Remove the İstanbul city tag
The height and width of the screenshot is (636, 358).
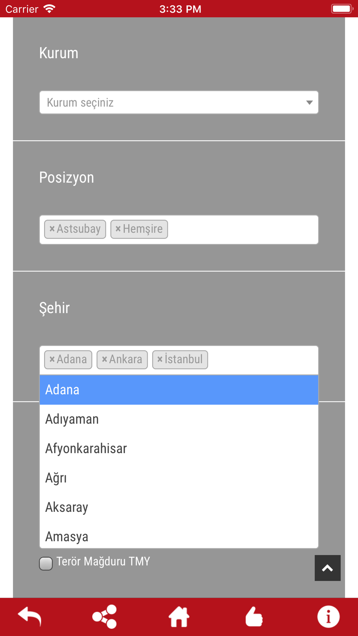160,359
